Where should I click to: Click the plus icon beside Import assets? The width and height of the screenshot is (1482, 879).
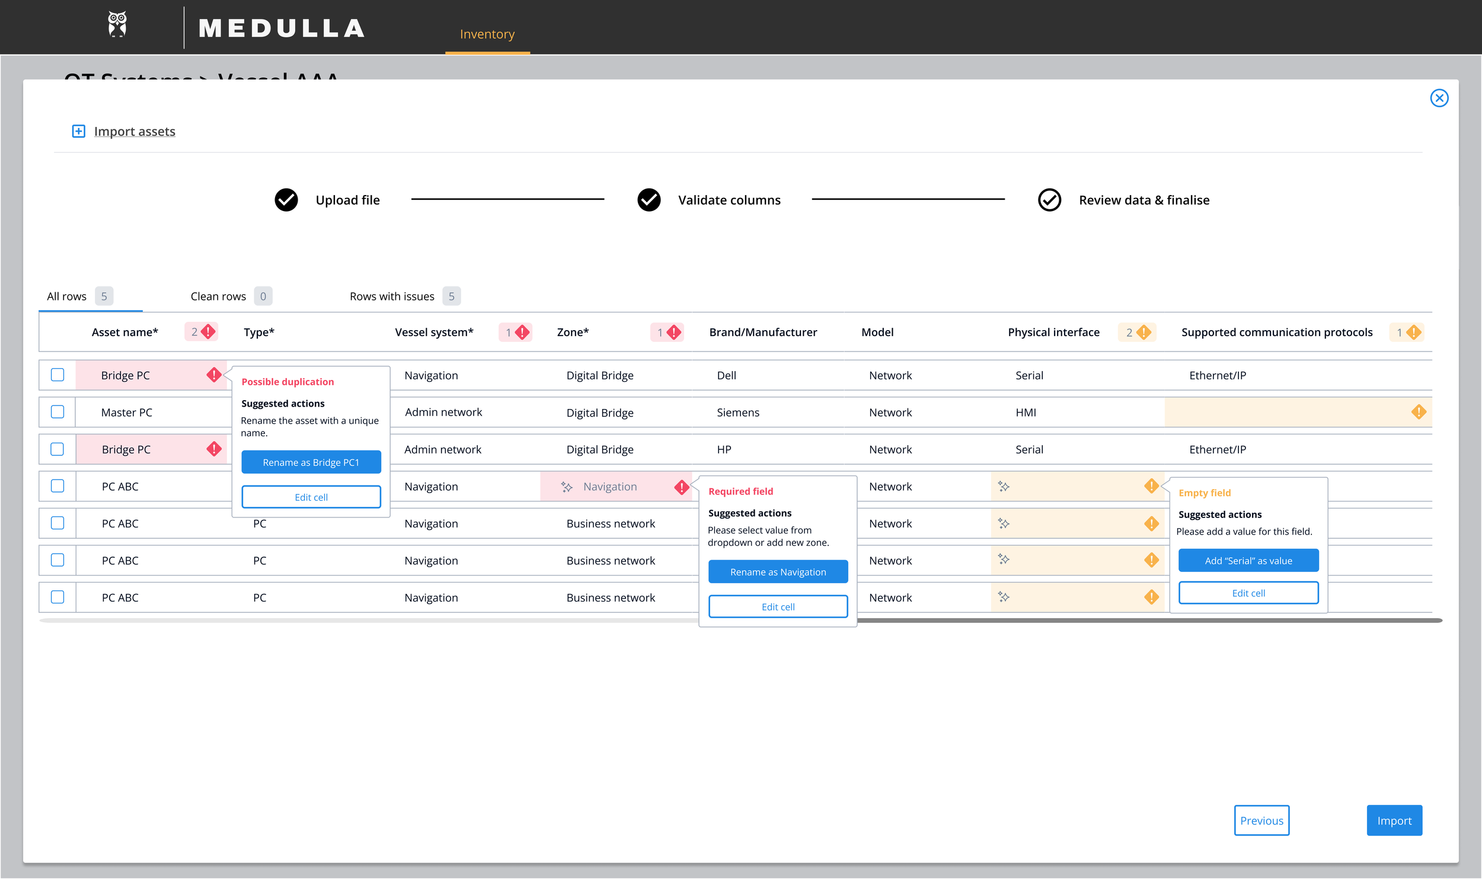pos(78,131)
